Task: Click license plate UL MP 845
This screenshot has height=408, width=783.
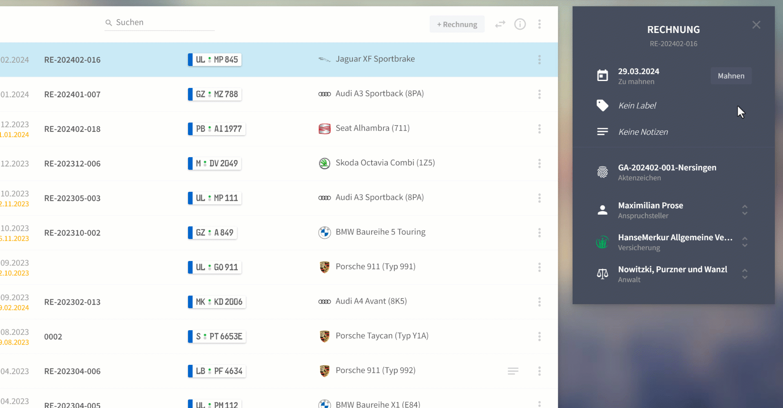Action: (x=215, y=59)
